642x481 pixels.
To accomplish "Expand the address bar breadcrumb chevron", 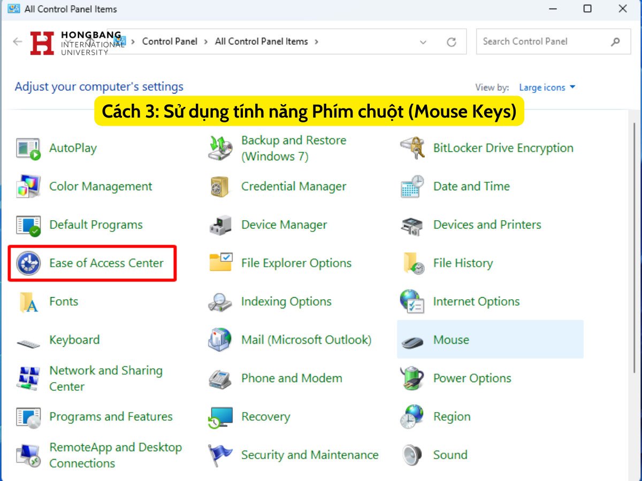I will point(423,42).
